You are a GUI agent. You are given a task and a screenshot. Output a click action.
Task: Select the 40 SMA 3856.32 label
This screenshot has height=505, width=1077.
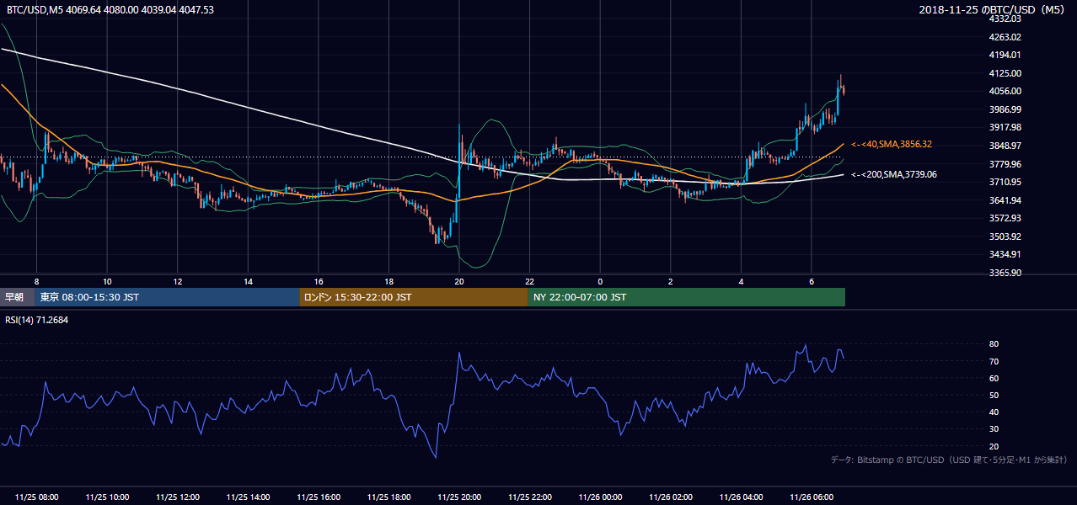892,145
